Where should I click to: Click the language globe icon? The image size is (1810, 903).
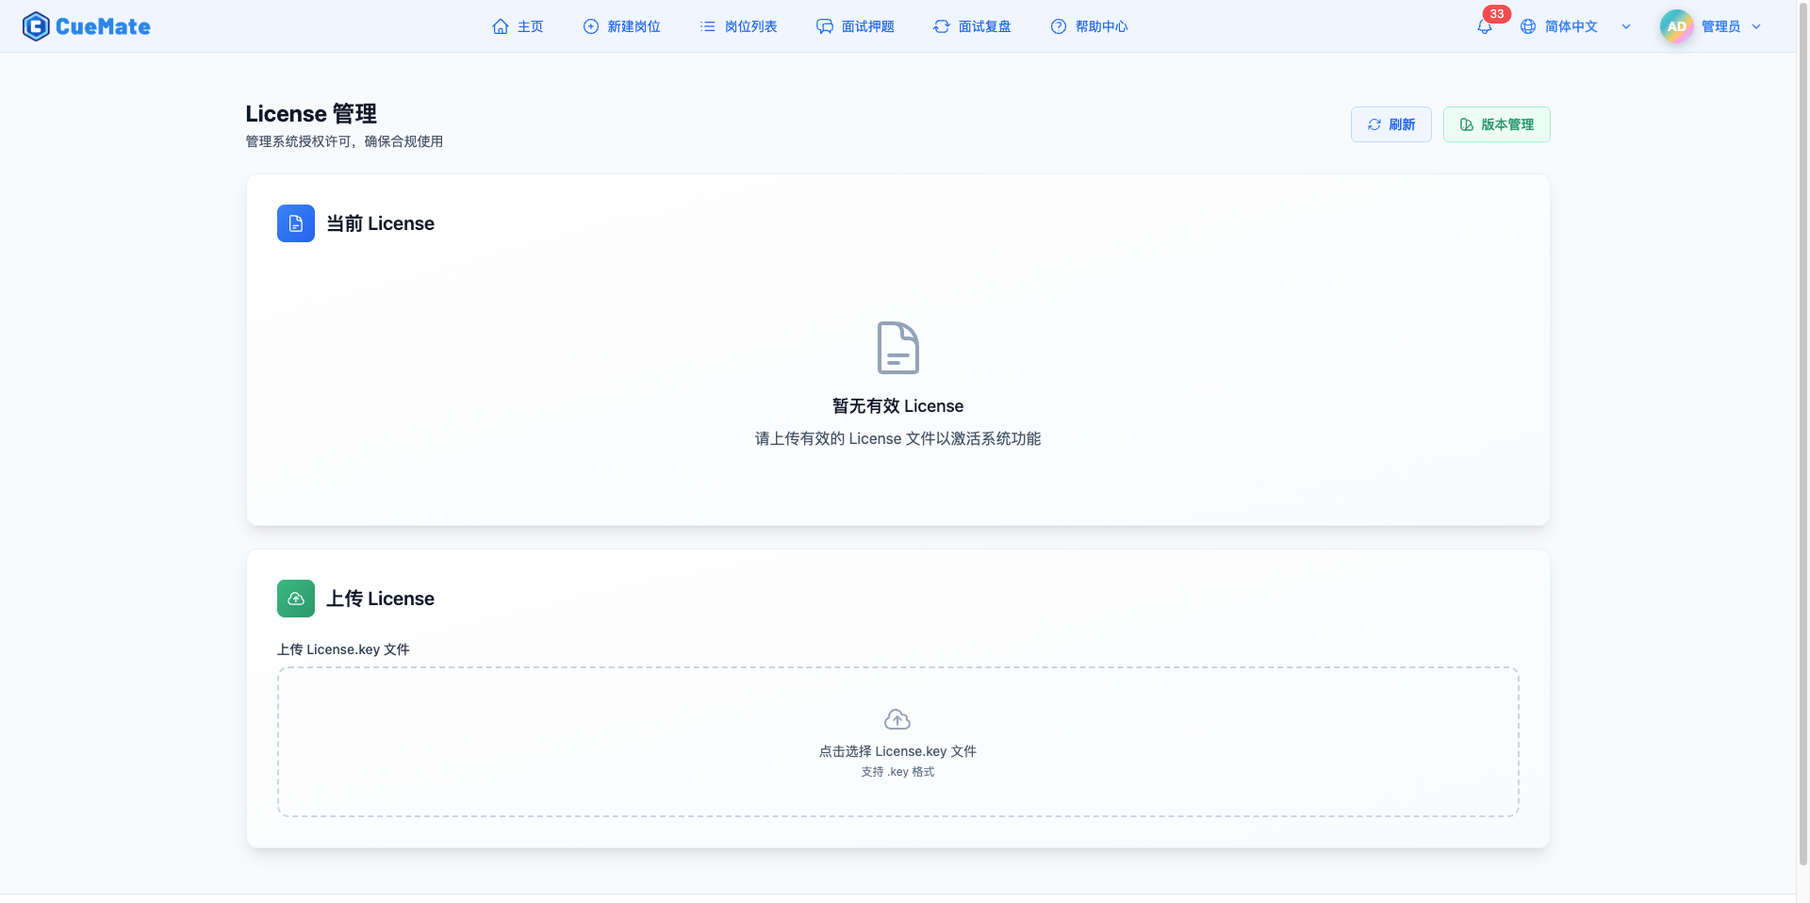[x=1528, y=26]
